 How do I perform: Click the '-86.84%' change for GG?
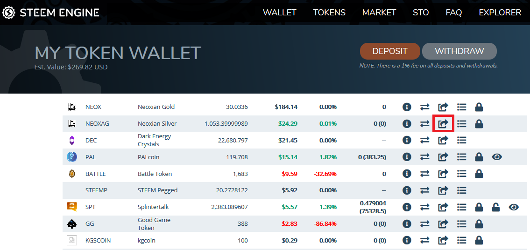[325, 224]
